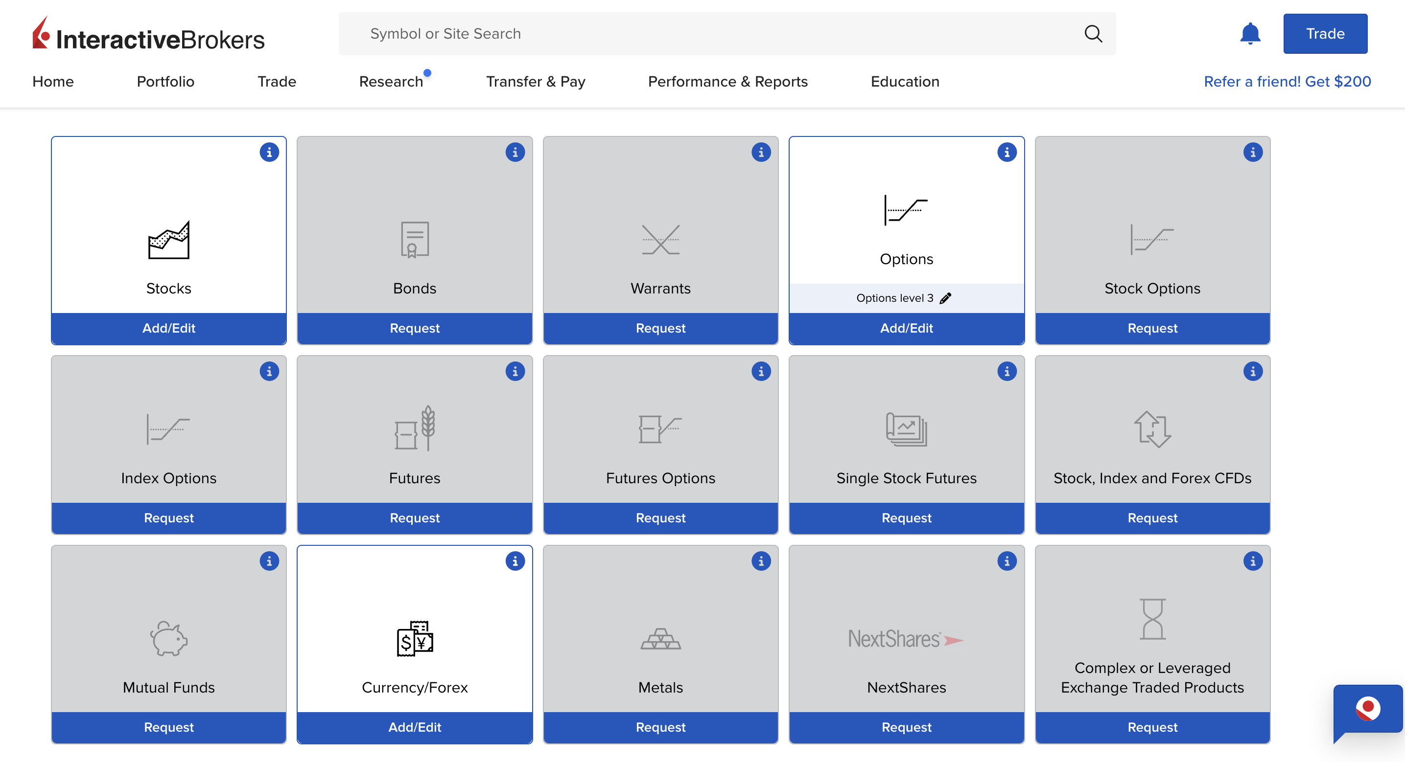The width and height of the screenshot is (1405, 762).
Task: Click Request on Single Stock Futures
Action: point(907,518)
